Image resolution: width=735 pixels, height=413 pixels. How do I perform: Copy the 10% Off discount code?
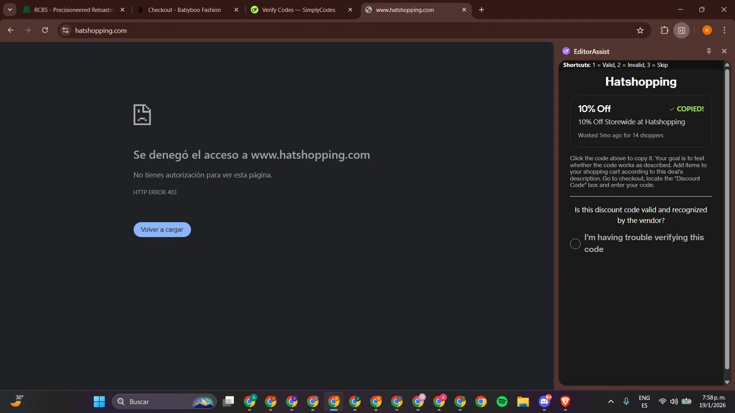click(641, 121)
